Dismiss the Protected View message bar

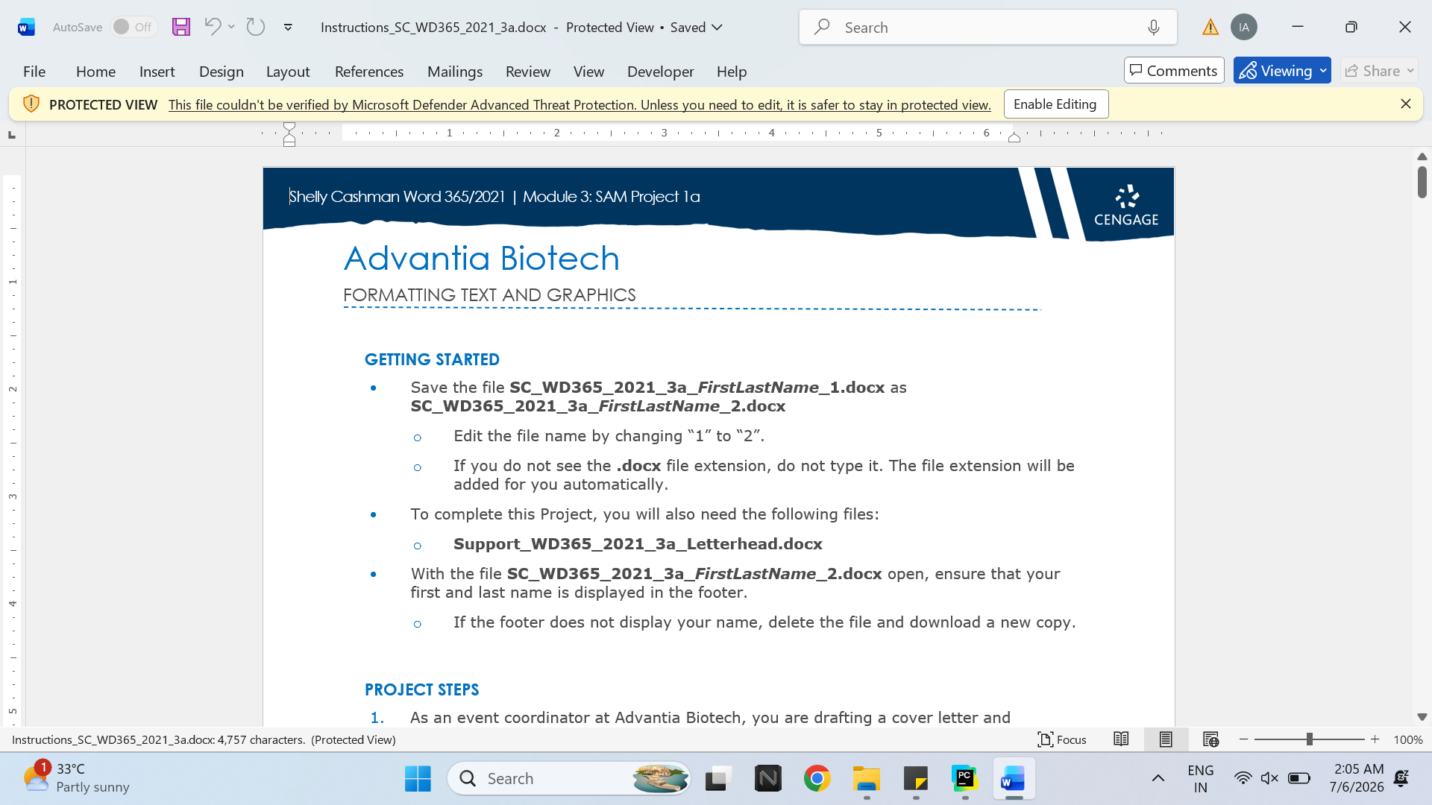[x=1405, y=104]
